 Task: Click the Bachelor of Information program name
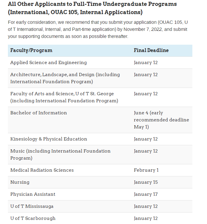[x=39, y=113]
